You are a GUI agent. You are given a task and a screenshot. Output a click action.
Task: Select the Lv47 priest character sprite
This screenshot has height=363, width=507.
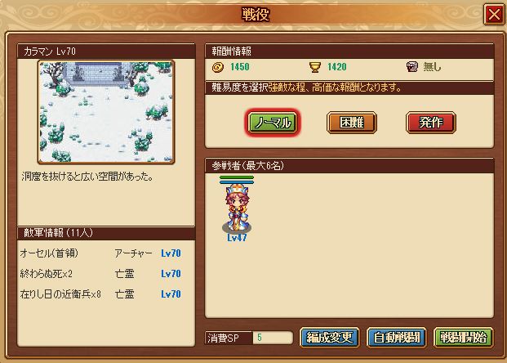237,208
